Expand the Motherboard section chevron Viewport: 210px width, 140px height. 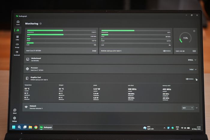click(195, 60)
